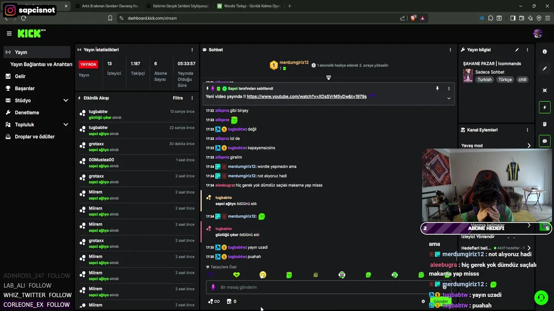Expand the Stüdyo sidebar section

pos(66,100)
